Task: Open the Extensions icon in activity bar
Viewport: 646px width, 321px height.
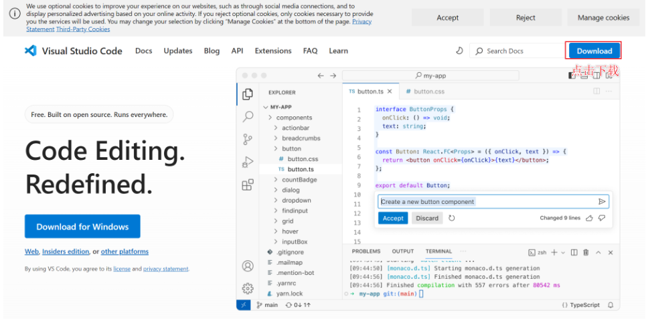Action: tap(248, 185)
